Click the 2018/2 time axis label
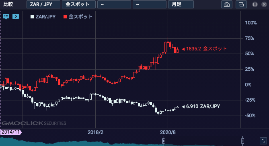This screenshot has width=269, height=146. point(96,132)
